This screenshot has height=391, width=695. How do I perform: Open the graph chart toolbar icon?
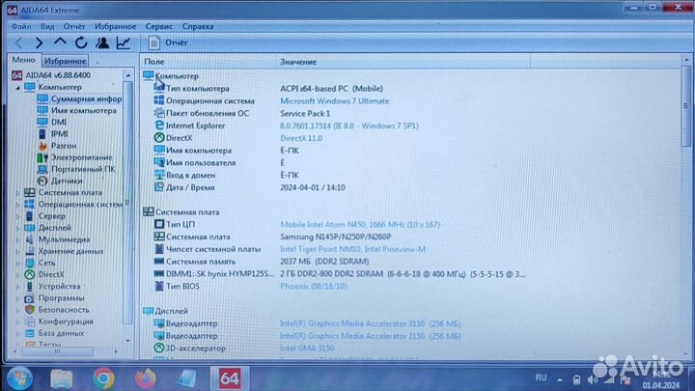123,42
